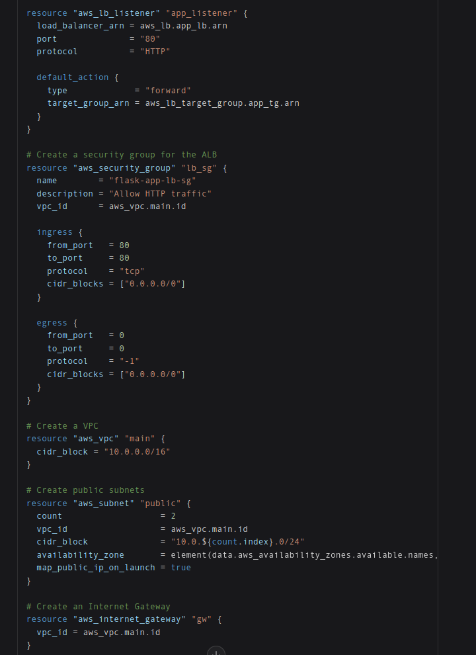Click the "-1" protocol value

tap(130, 361)
